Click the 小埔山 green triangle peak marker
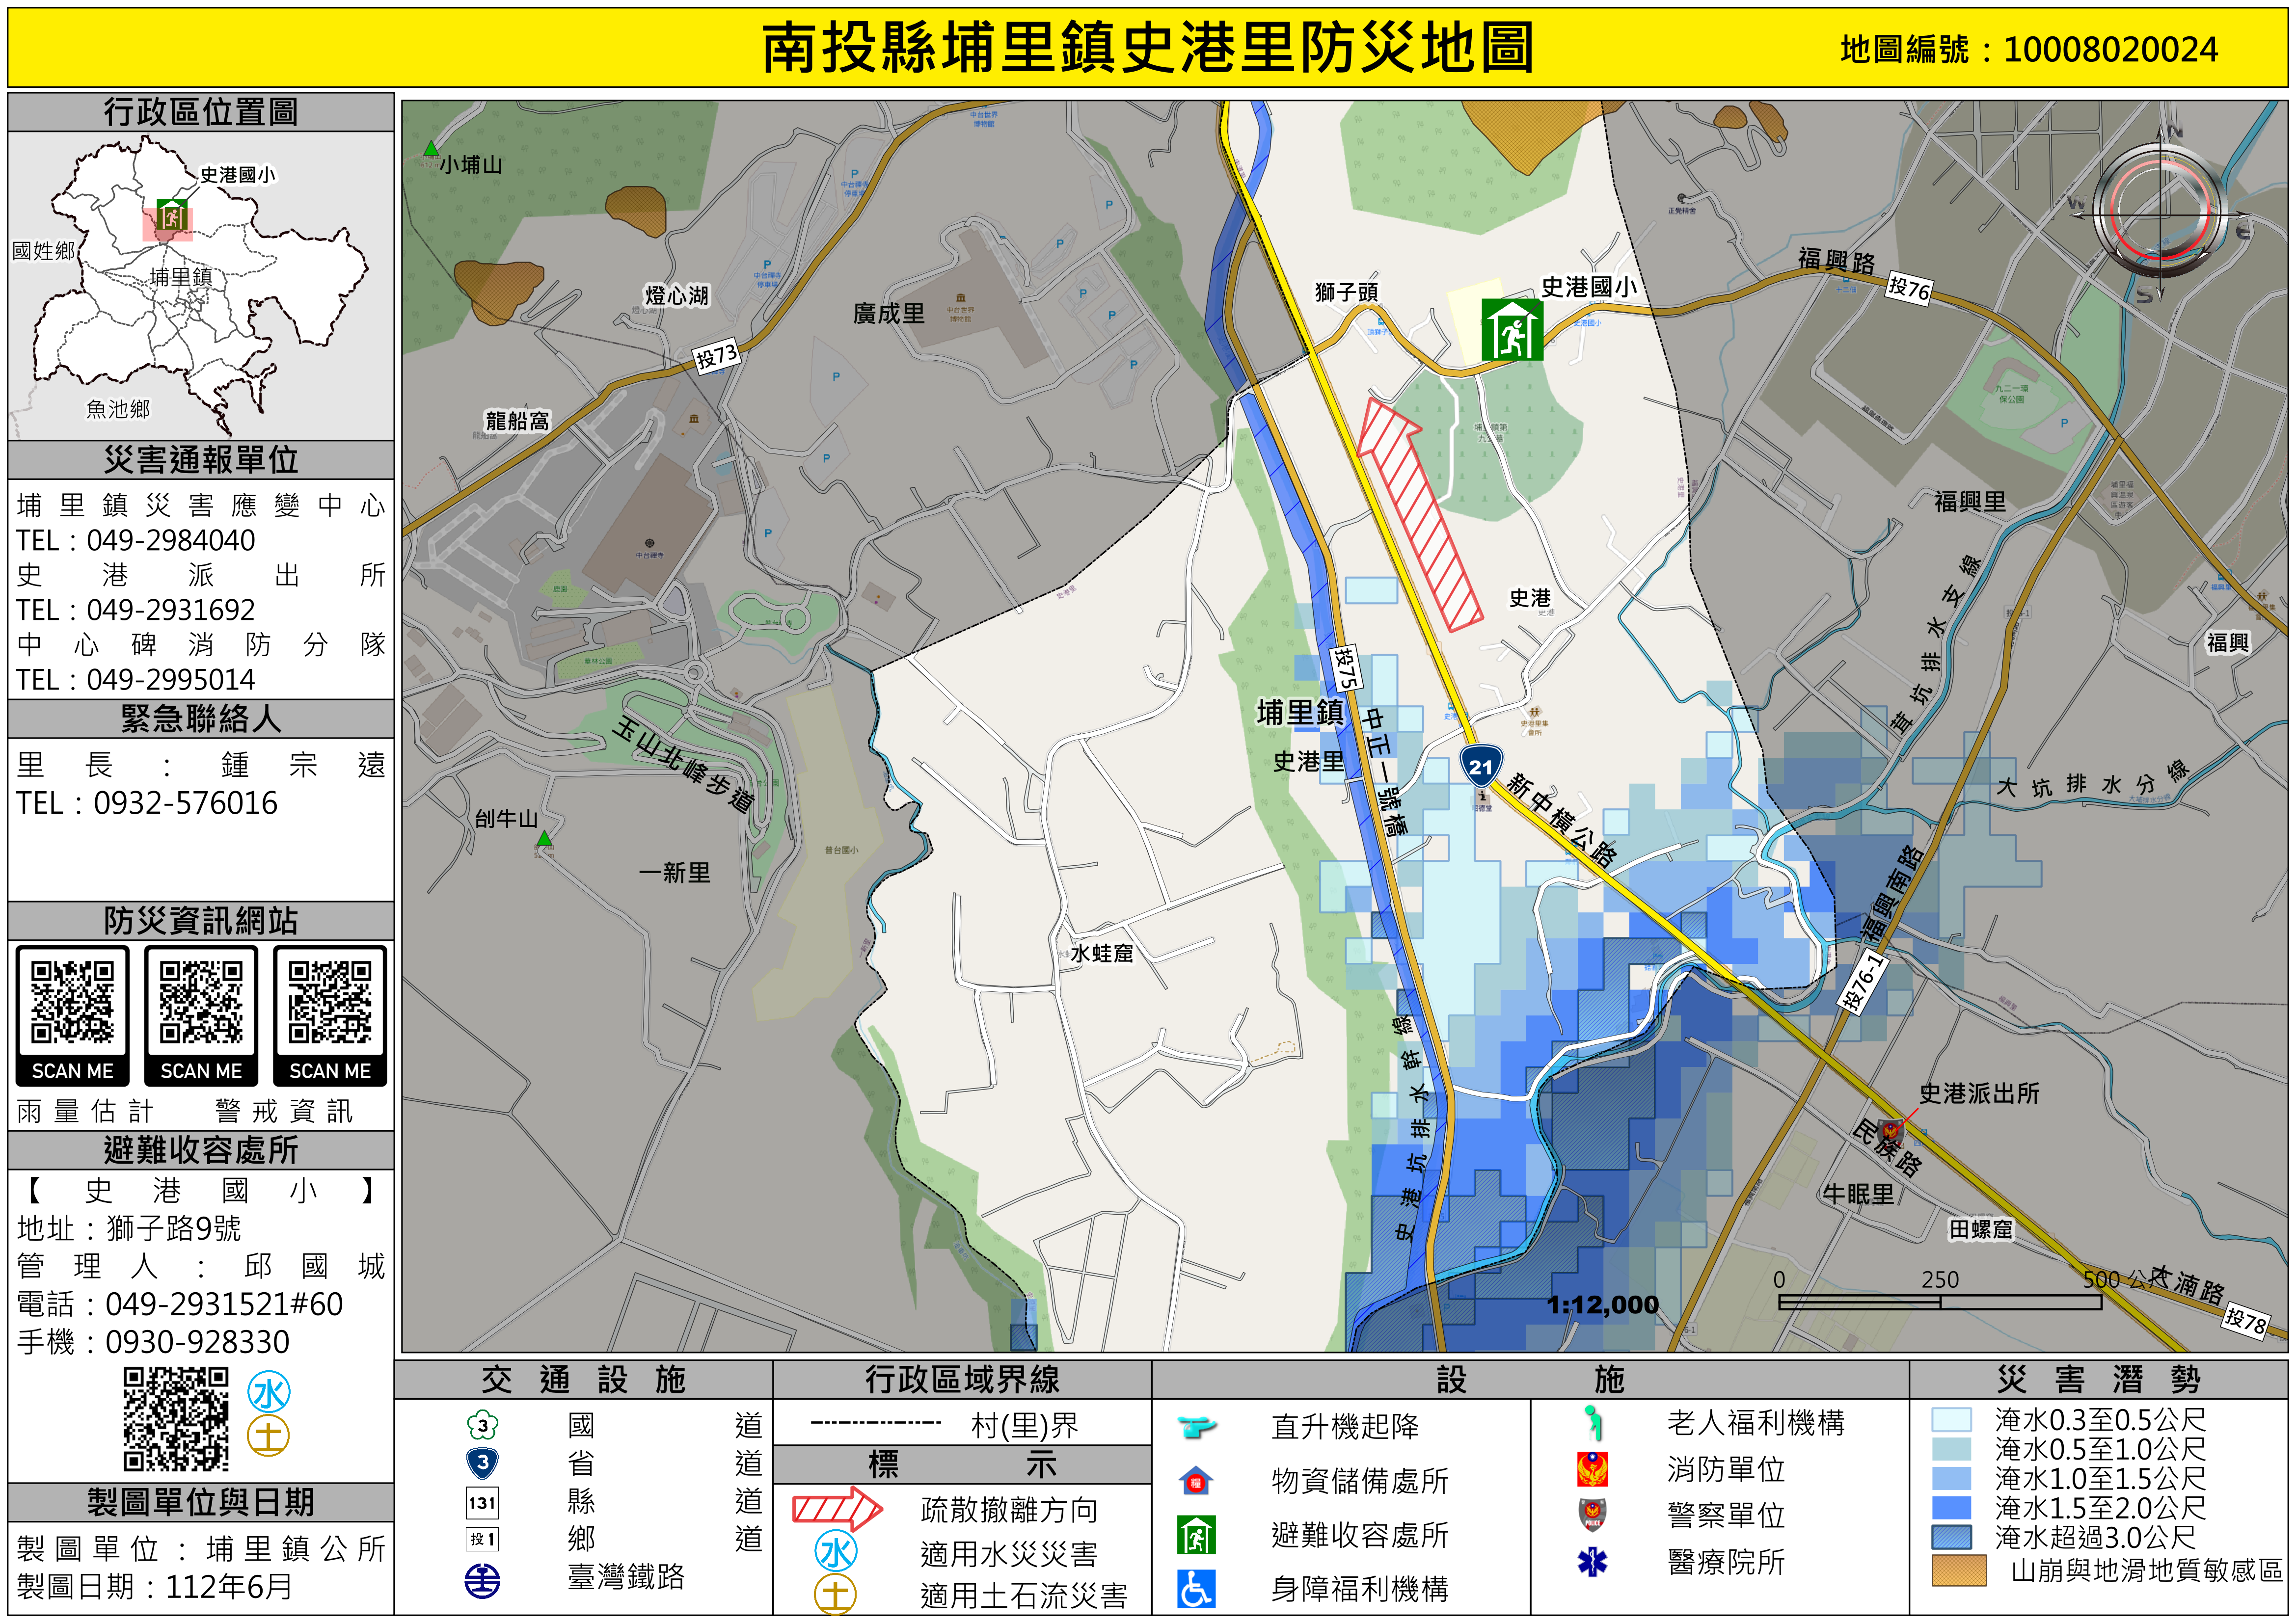This screenshot has height=1623, width=2296. 431,149
